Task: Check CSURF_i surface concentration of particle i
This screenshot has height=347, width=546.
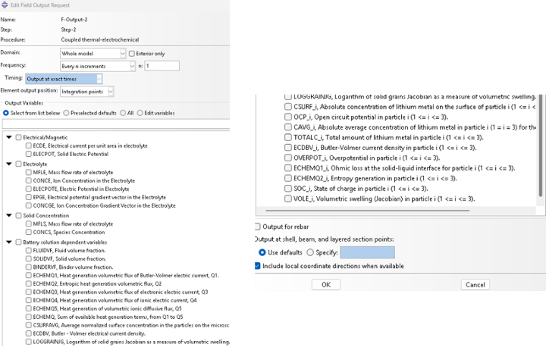Action: pyautogui.click(x=288, y=107)
